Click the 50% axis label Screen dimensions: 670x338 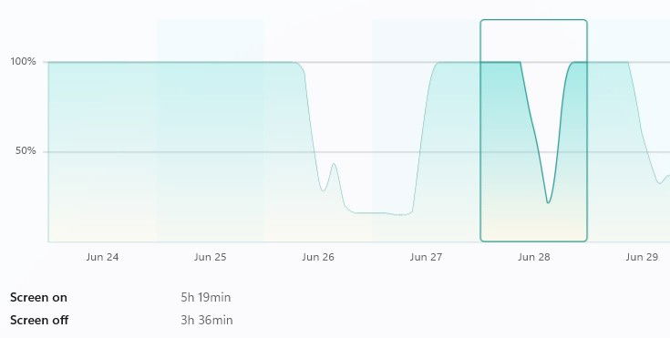26,151
